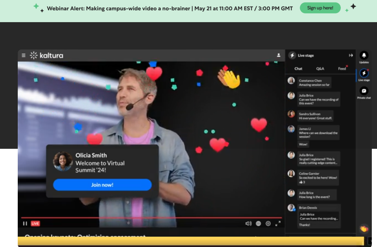Viewport: 377px width, 247px height.
Task: Open player settings gear icon
Action: tap(268, 223)
